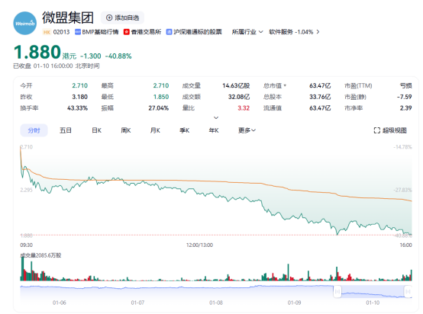The height and width of the screenshot is (314, 423).
Task: Click the 01-09 date on range timeline
Action: [294, 303]
